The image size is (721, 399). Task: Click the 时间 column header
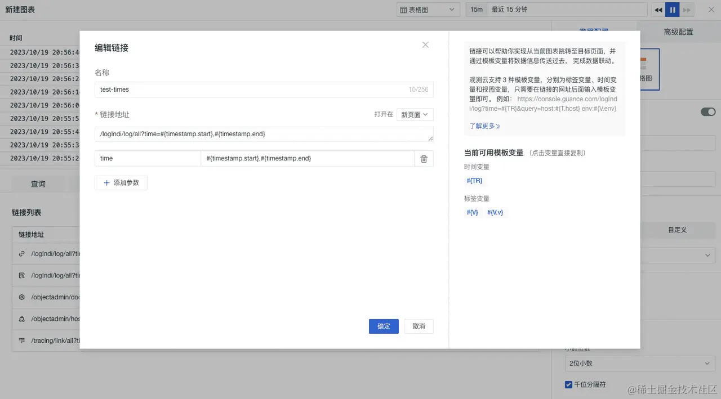point(16,38)
